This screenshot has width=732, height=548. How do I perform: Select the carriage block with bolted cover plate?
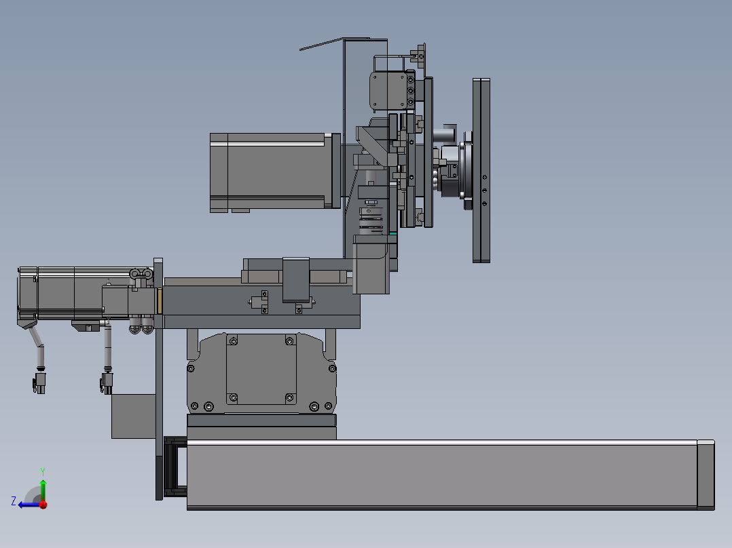(x=261, y=373)
